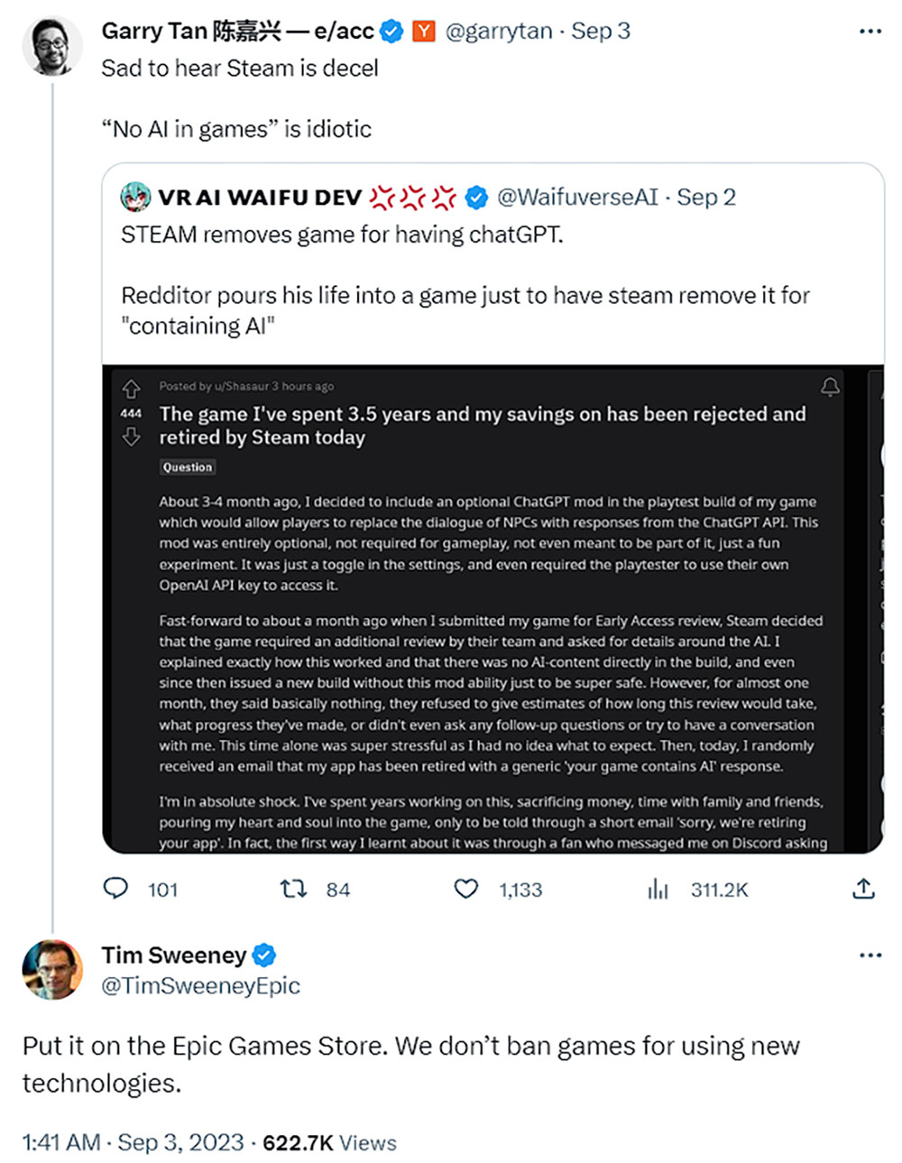
Task: Click Garry Tan's blue verified badge
Action: (391, 32)
